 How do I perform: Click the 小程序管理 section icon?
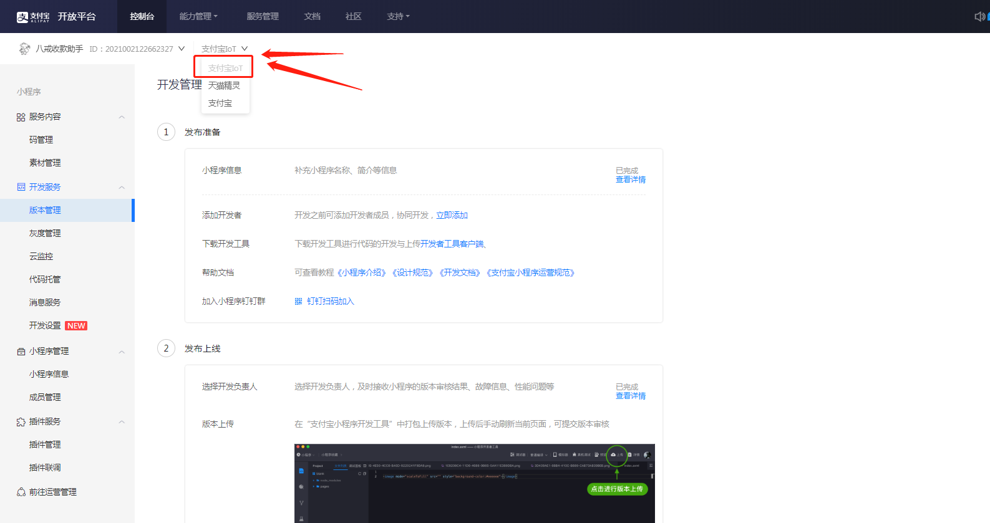pyautogui.click(x=21, y=352)
